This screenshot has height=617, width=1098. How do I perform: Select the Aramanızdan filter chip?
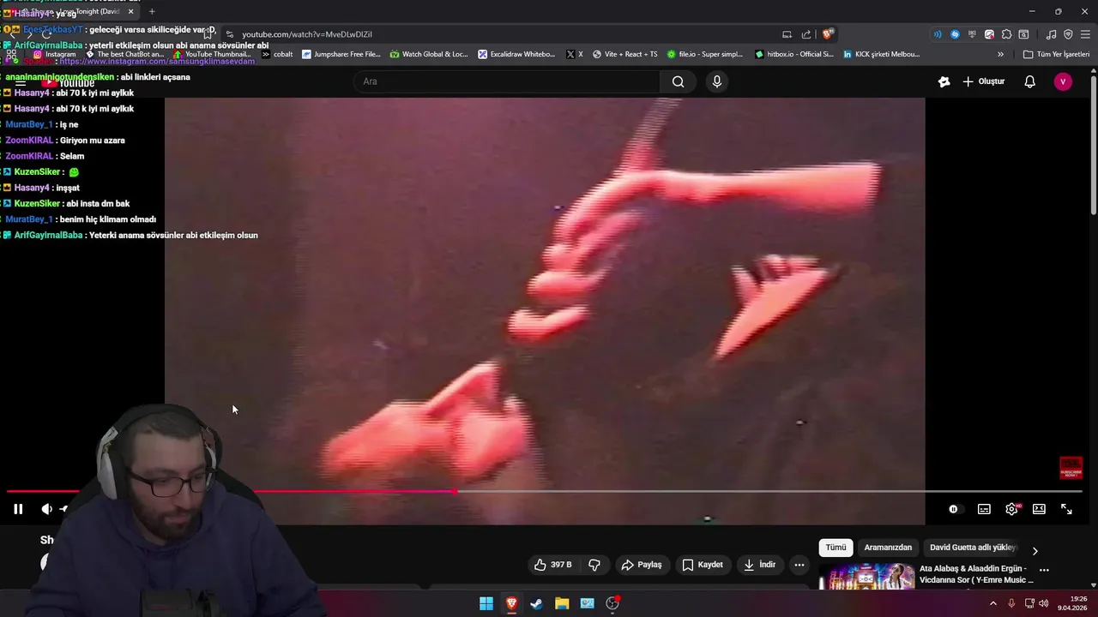tap(888, 548)
